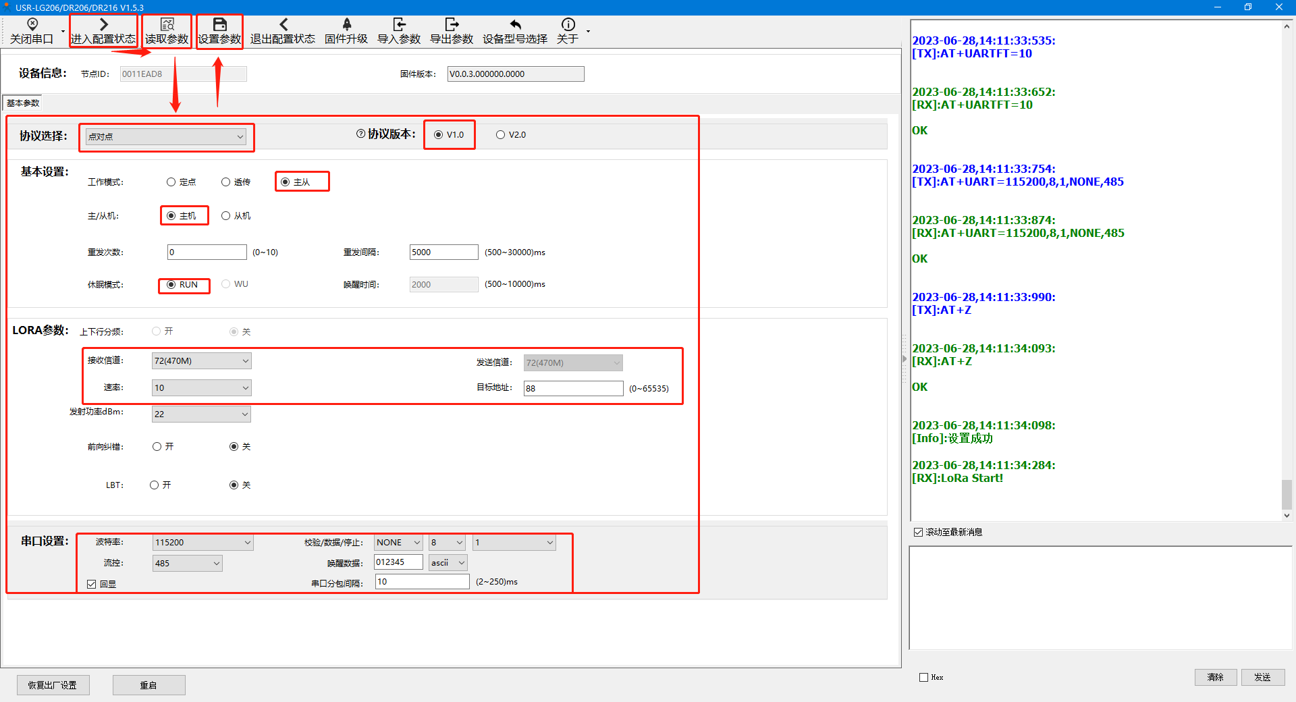Click the 关闭串口 close serial port icon

[32, 31]
